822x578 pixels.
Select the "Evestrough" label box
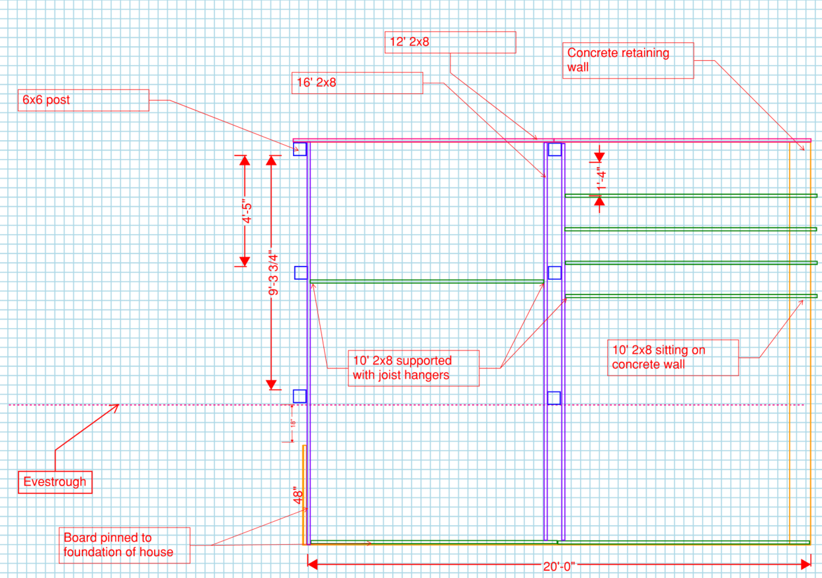click(55, 482)
